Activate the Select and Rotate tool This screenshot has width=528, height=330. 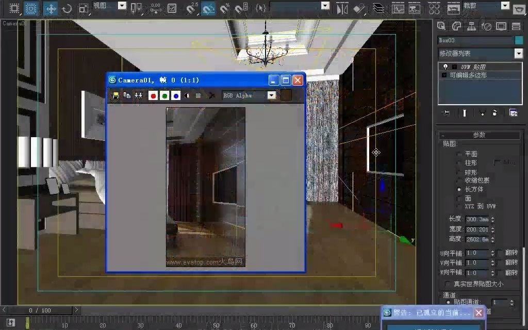[66, 8]
